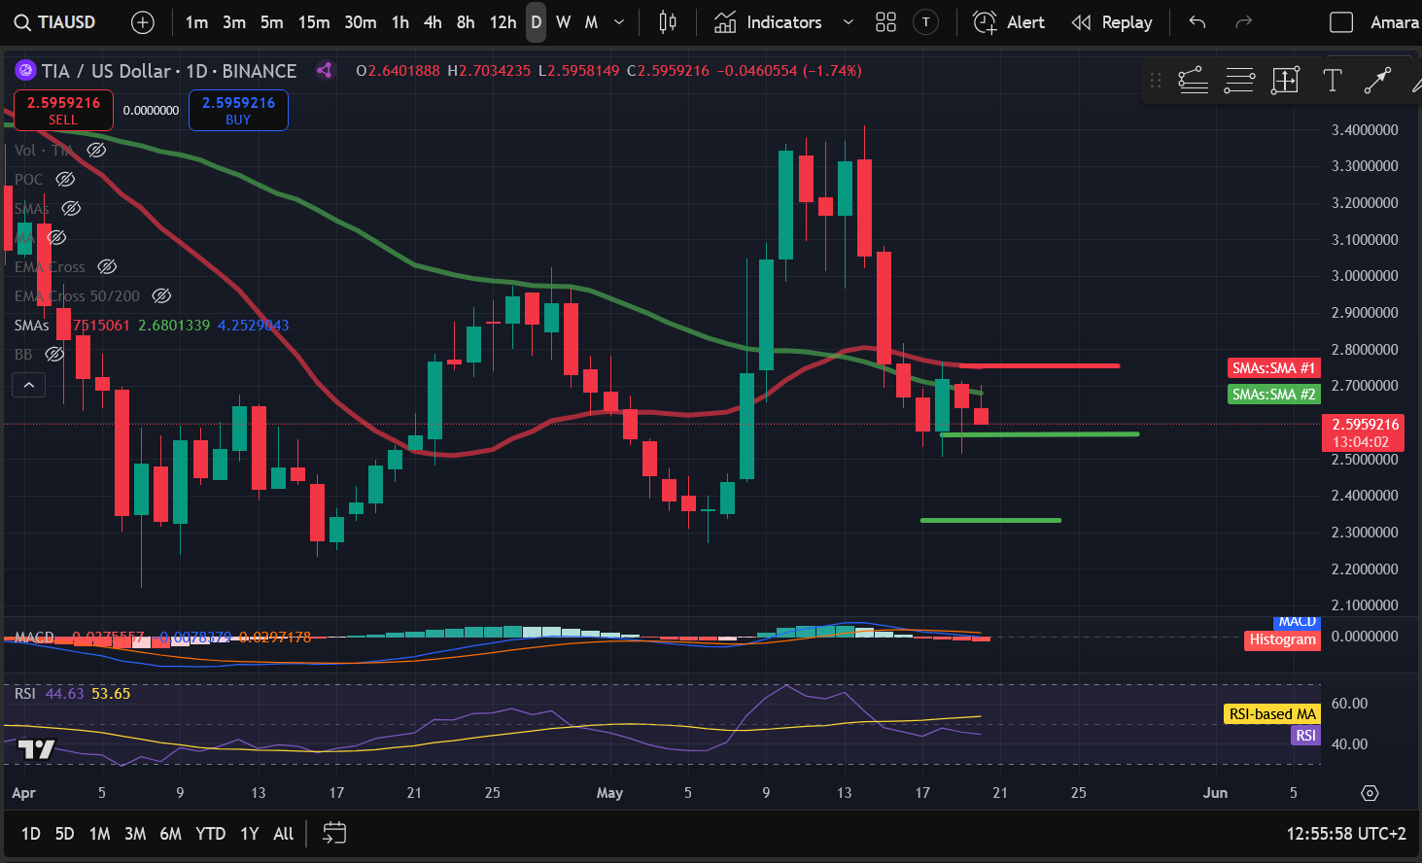The width and height of the screenshot is (1422, 863).
Task: Click the blue BUY price button
Action: coord(238,110)
